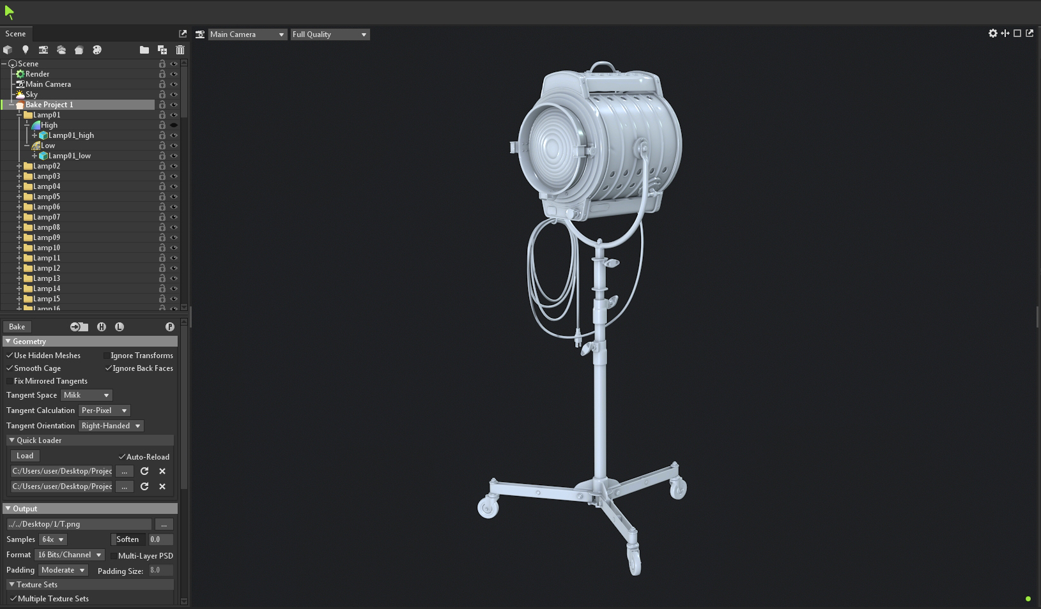Reload the first Quick Loader file
Screen dimensions: 1041x609
point(144,471)
